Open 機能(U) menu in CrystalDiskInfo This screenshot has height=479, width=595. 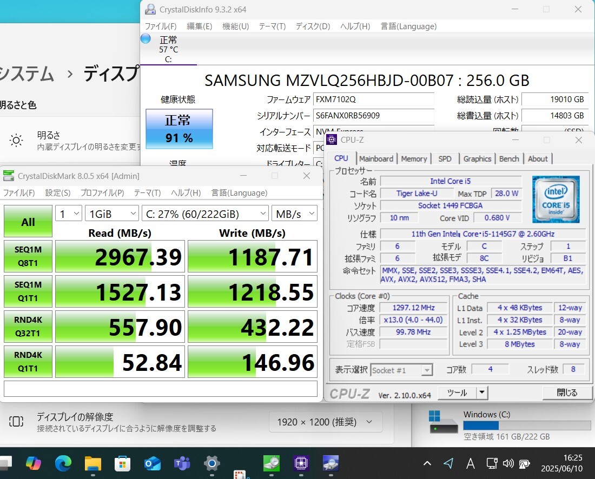(236, 26)
